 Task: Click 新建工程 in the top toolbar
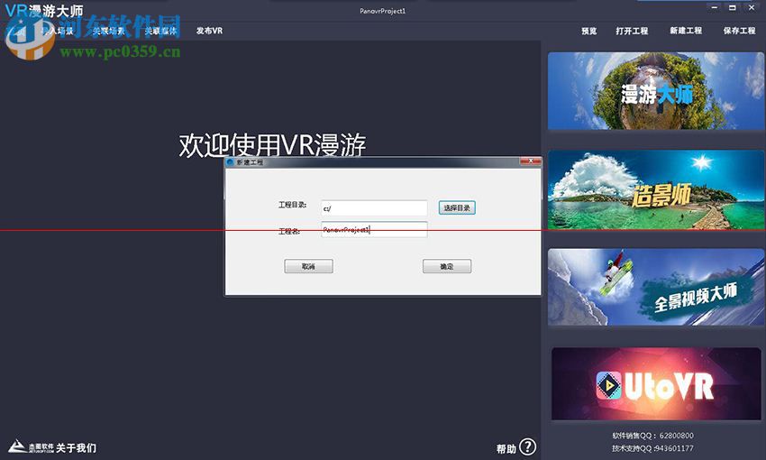[x=686, y=31]
